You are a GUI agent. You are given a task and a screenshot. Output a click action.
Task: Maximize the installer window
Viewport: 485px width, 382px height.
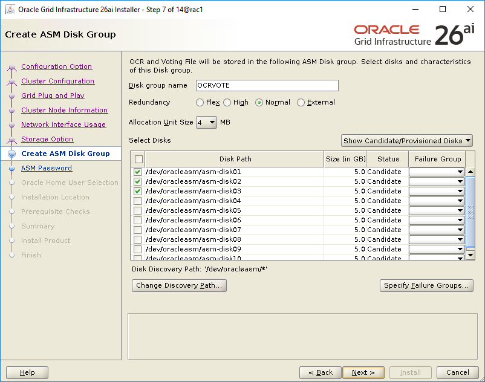443,9
